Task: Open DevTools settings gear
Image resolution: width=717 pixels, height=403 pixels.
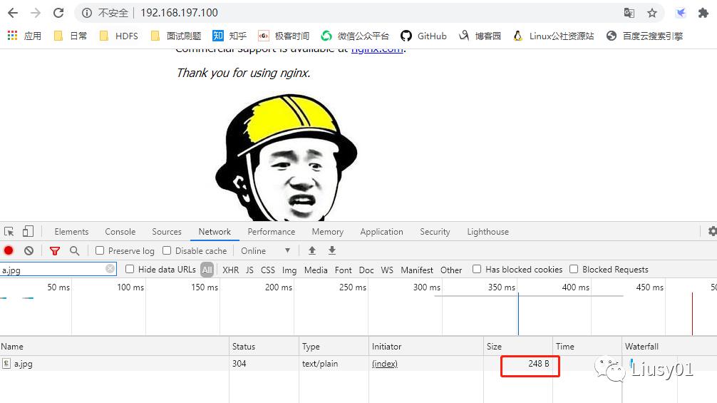Action: [x=712, y=232]
